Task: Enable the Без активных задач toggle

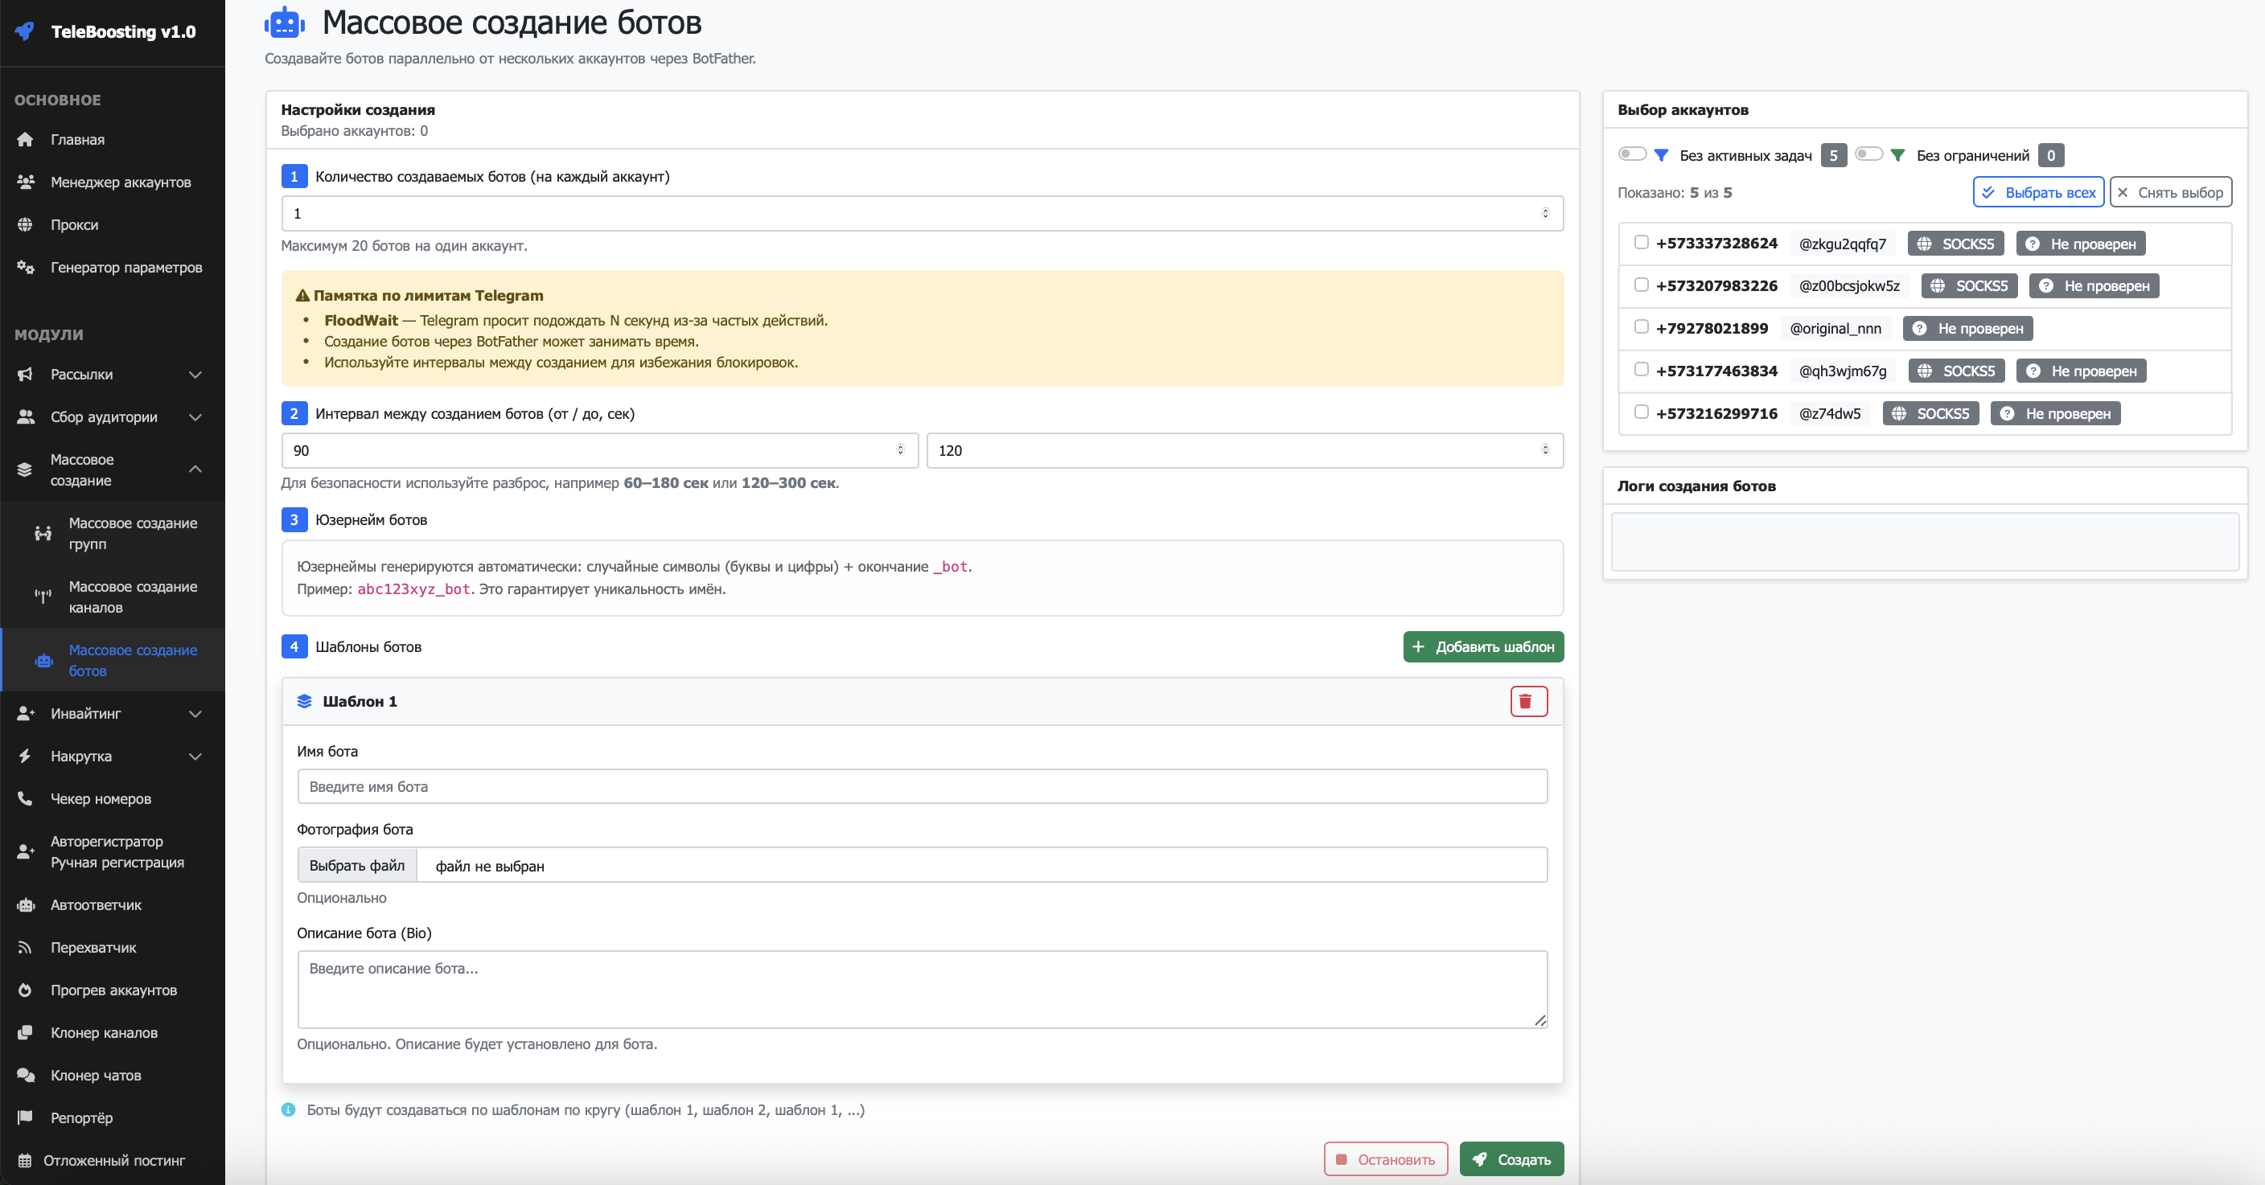Action: point(1632,154)
